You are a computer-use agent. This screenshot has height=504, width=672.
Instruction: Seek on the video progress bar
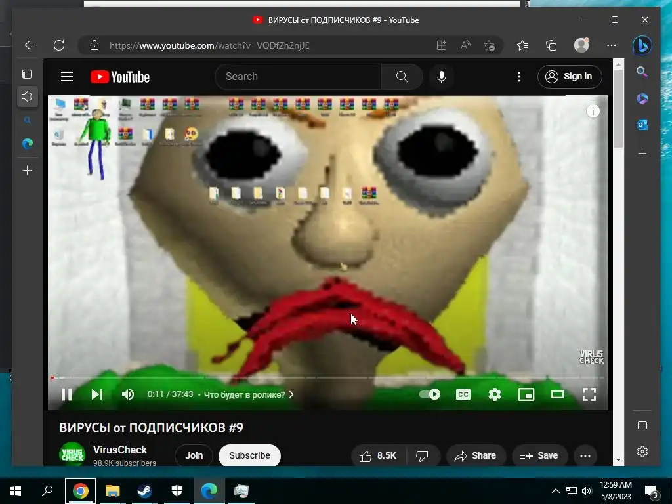pyautogui.click(x=328, y=377)
